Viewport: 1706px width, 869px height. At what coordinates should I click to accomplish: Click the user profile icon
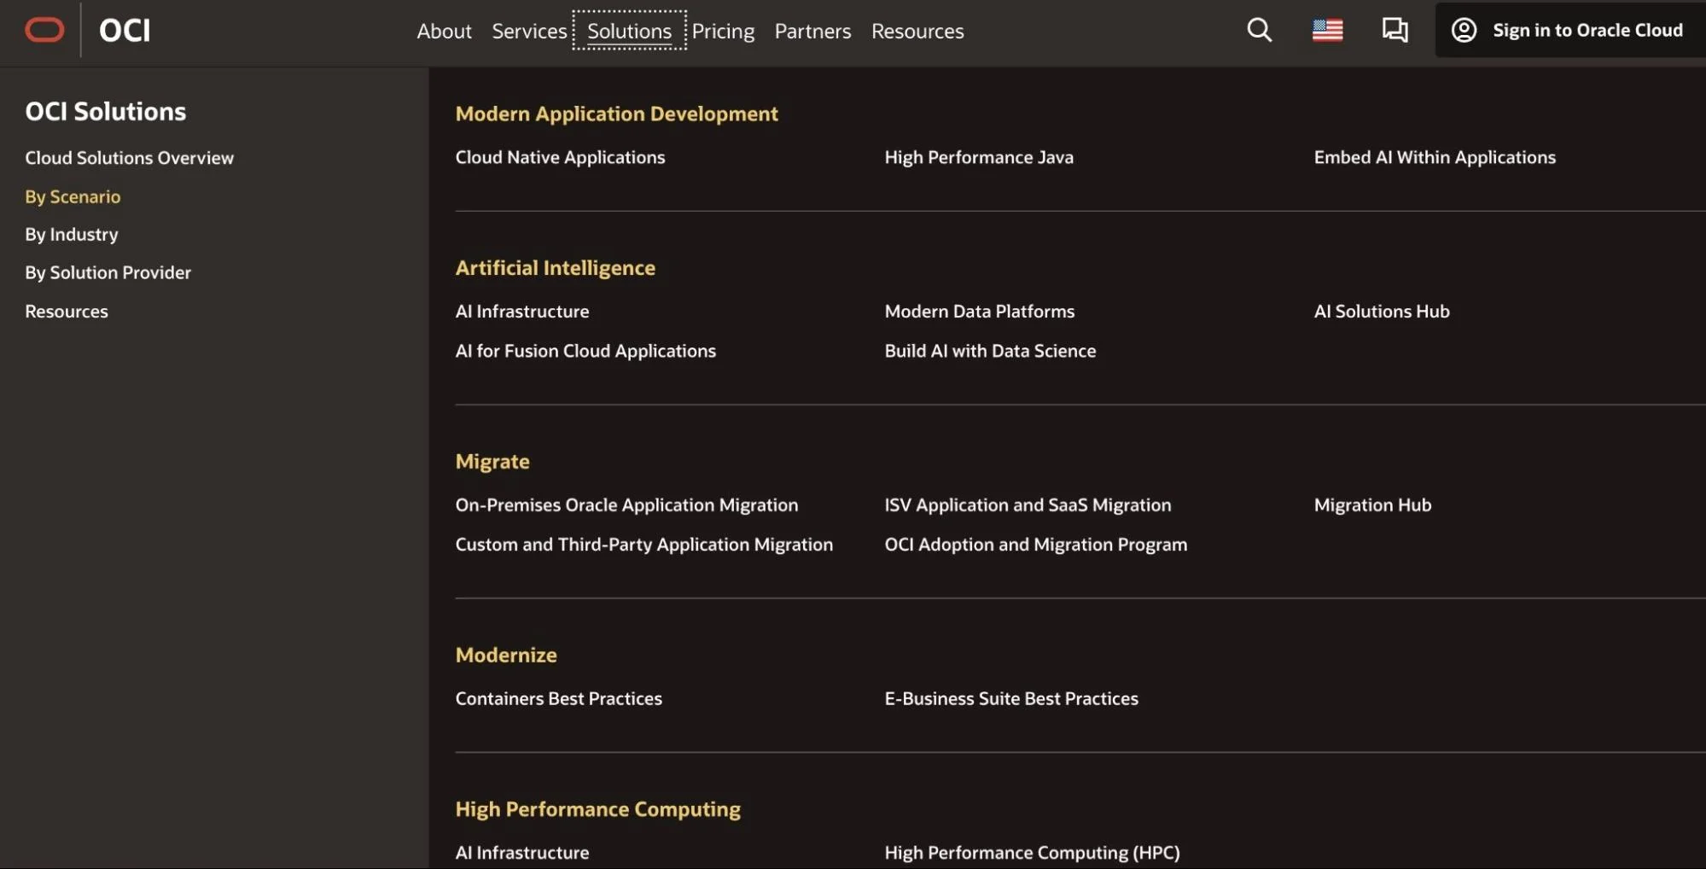pos(1464,30)
